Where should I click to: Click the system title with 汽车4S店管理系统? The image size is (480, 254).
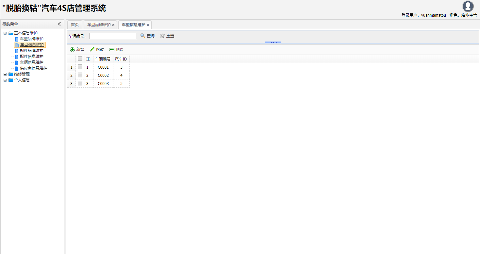point(54,8)
